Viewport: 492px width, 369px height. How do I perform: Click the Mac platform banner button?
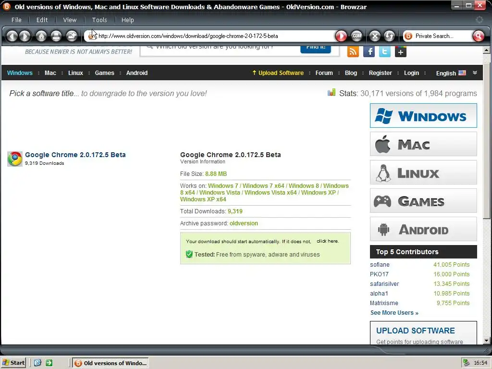(423, 144)
